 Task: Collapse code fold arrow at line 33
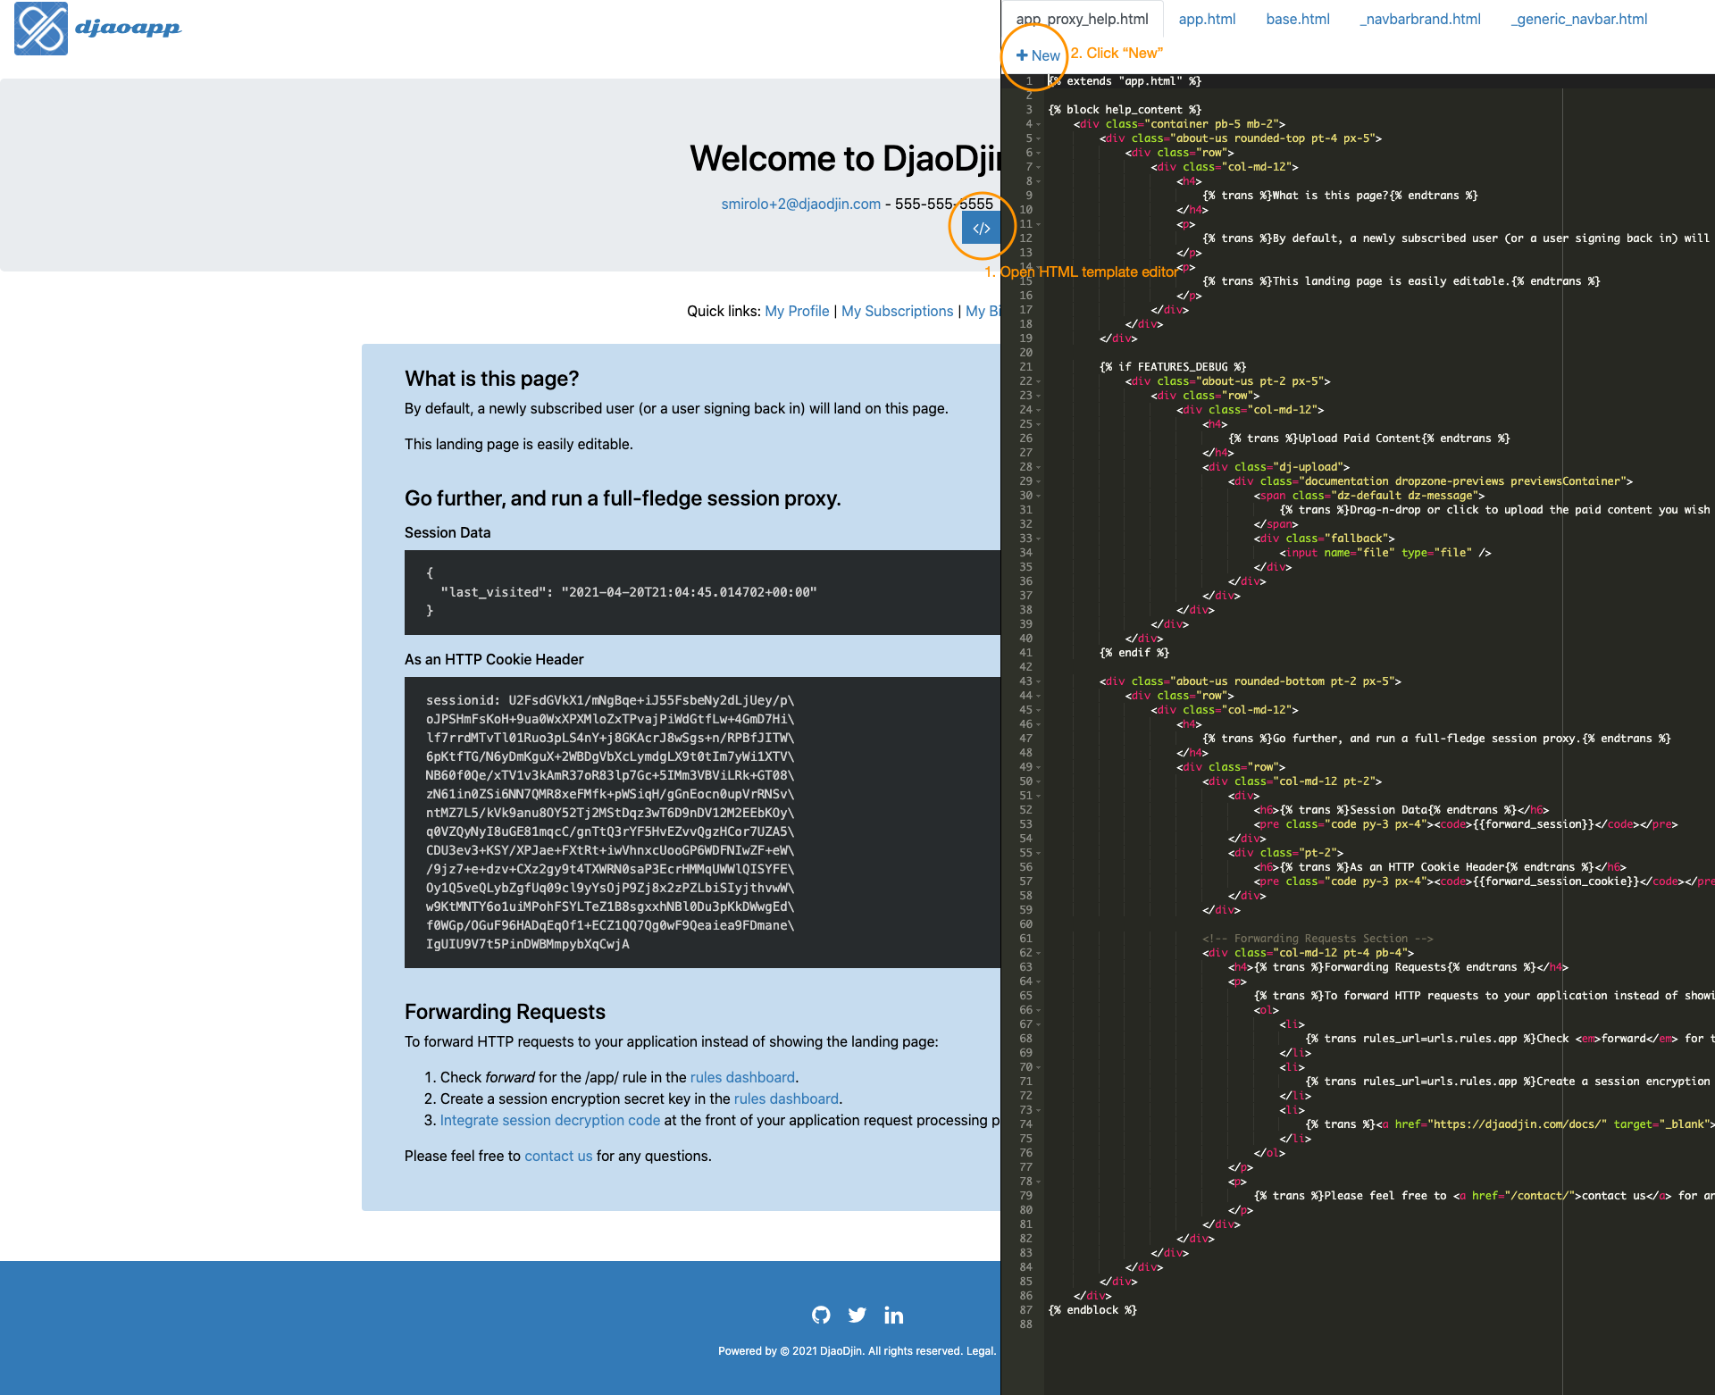(x=1039, y=539)
